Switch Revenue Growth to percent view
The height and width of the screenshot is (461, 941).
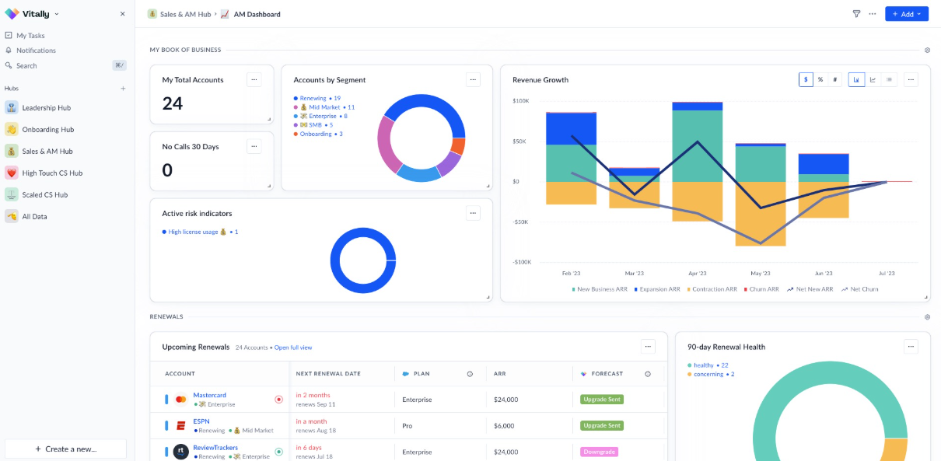coord(820,79)
